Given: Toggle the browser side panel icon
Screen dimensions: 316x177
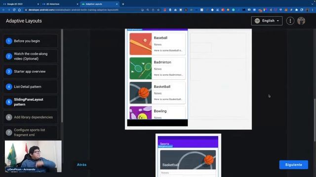Looking at the screenshot, I should coord(302,10).
